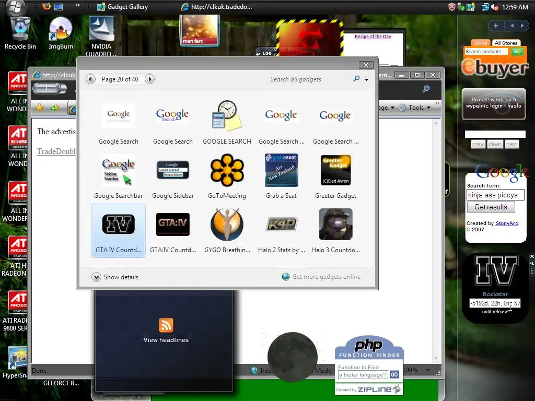Image resolution: width=535 pixels, height=401 pixels.
Task: Select the Greeter Gadget
Action: point(335,177)
